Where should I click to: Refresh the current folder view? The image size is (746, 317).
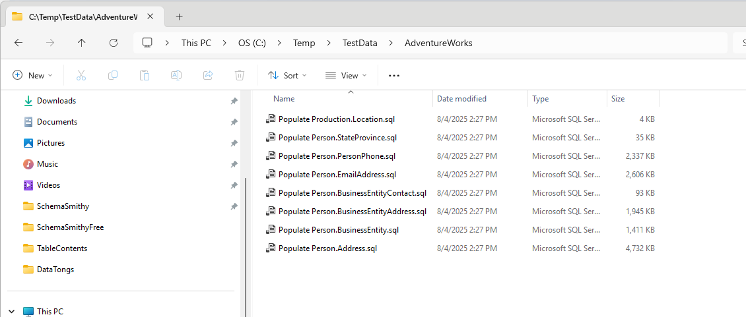coord(114,43)
